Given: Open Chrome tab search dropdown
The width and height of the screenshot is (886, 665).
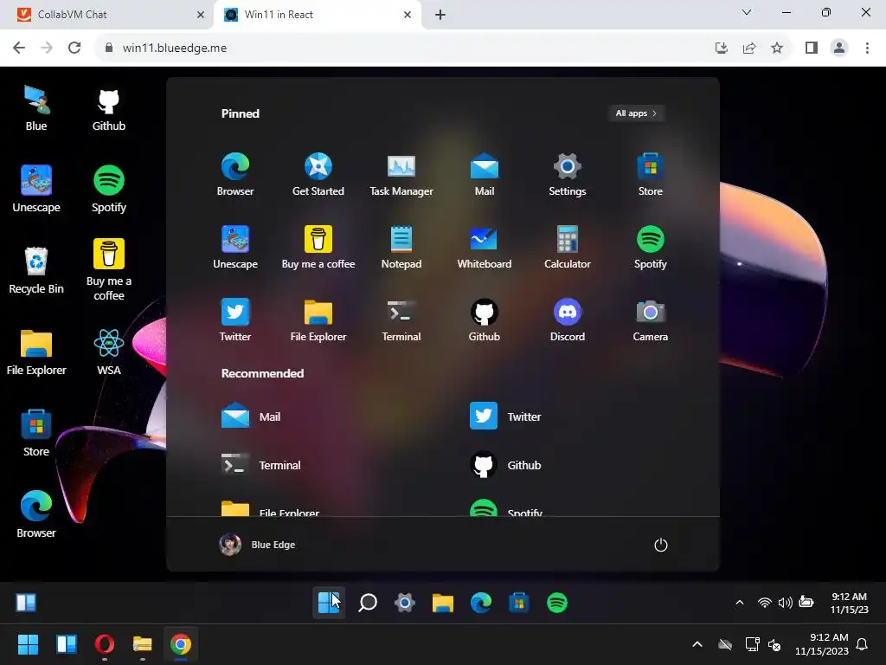Looking at the screenshot, I should point(746,12).
